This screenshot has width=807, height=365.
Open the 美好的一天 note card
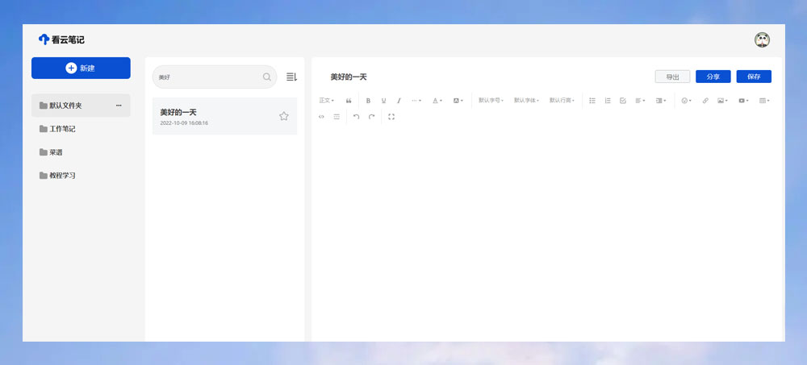[x=224, y=116]
